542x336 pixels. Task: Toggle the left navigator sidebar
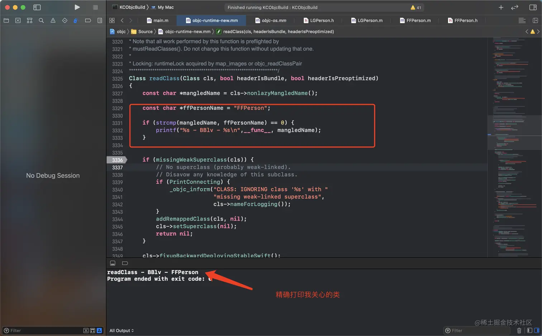(37, 7)
